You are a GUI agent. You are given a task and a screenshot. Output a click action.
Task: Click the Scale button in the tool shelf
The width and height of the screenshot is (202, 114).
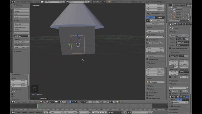(21, 14)
